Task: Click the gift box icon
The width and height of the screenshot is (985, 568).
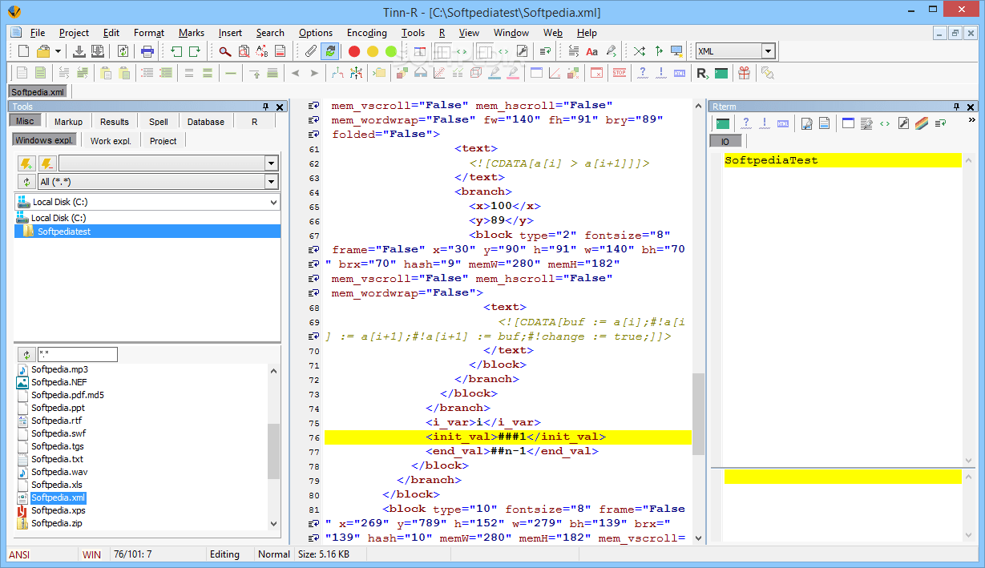Action: coord(744,73)
